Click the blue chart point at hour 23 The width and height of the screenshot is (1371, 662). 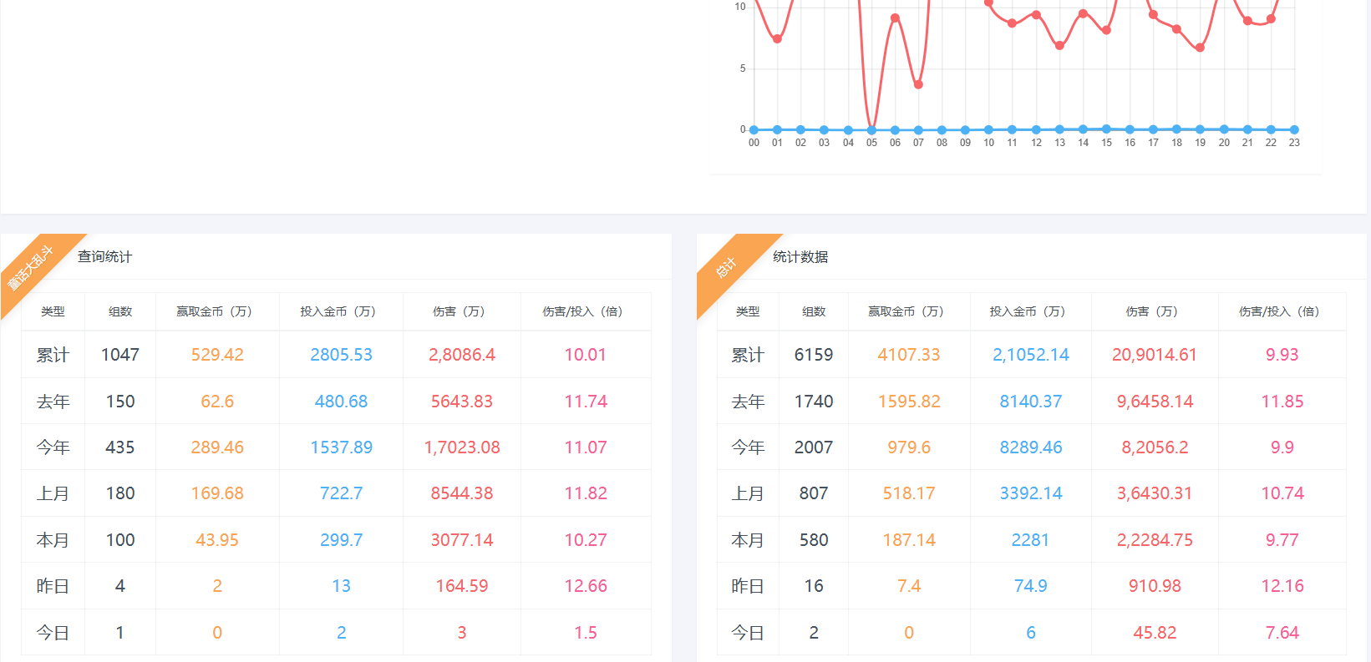(x=1294, y=129)
